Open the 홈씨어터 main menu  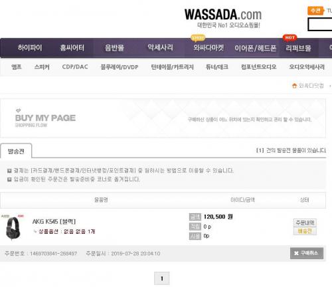72,48
